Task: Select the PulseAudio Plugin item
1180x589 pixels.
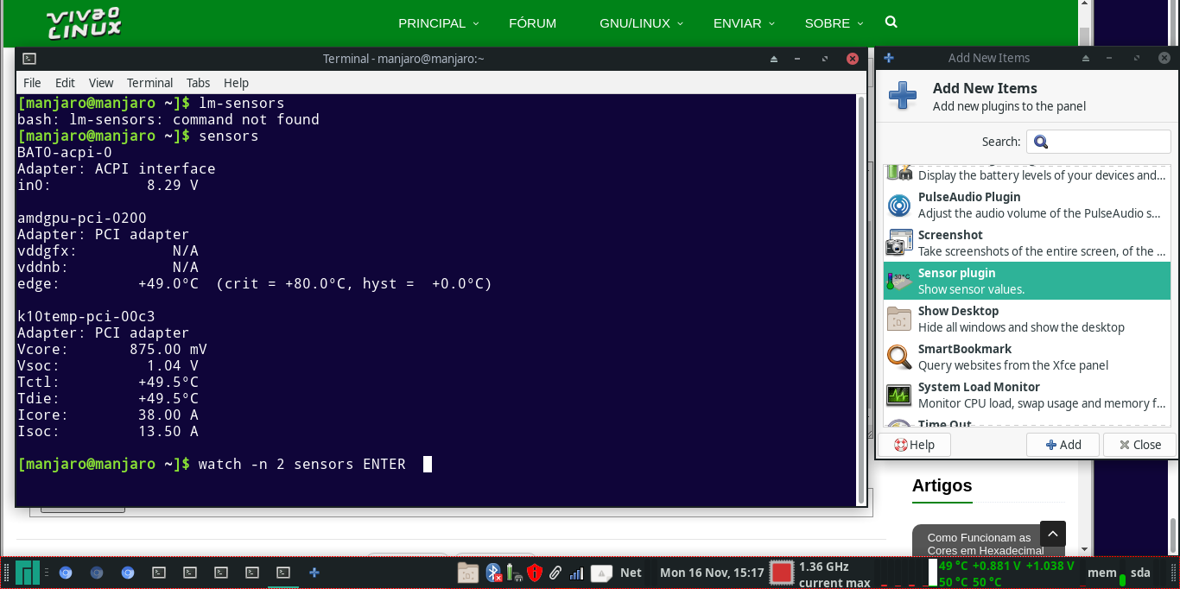Action: pos(1026,205)
